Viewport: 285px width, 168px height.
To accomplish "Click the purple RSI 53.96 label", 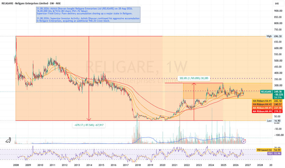I will (x=275, y=153).
